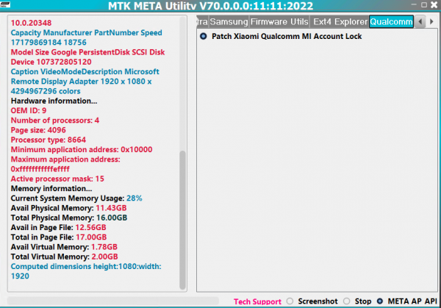Minimize the MTK META Utility window
This screenshot has width=441, height=308.
[x=414, y=5]
